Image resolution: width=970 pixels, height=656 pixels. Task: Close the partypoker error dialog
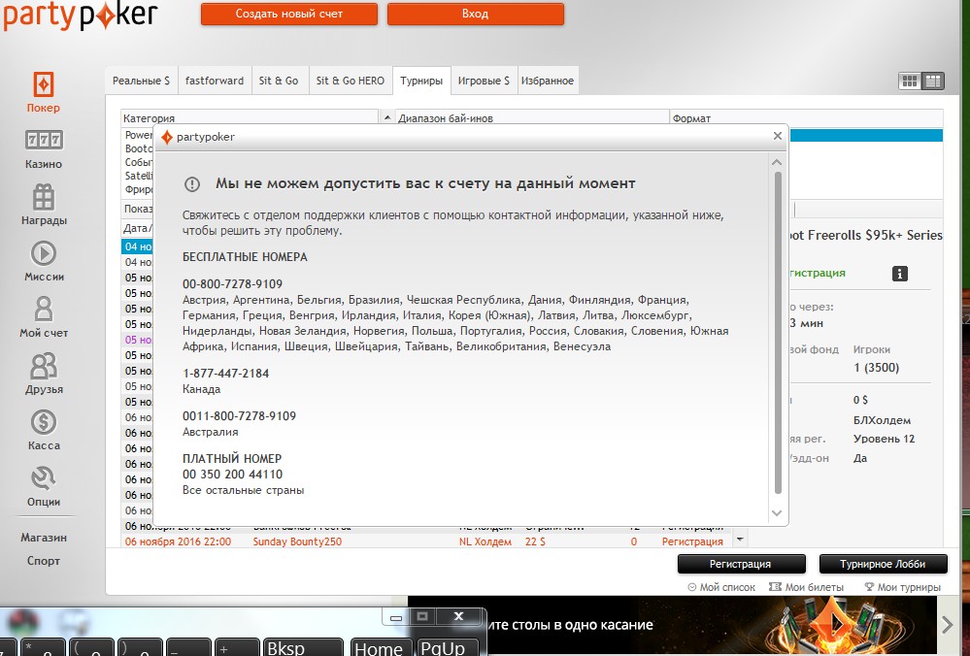point(778,136)
